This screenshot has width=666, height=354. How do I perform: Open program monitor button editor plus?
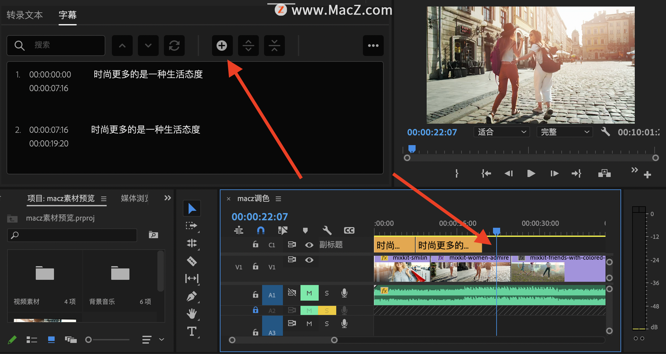coord(647,175)
